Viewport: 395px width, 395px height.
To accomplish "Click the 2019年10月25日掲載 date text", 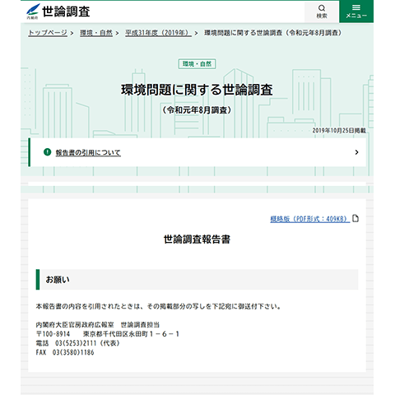I will click(x=339, y=131).
